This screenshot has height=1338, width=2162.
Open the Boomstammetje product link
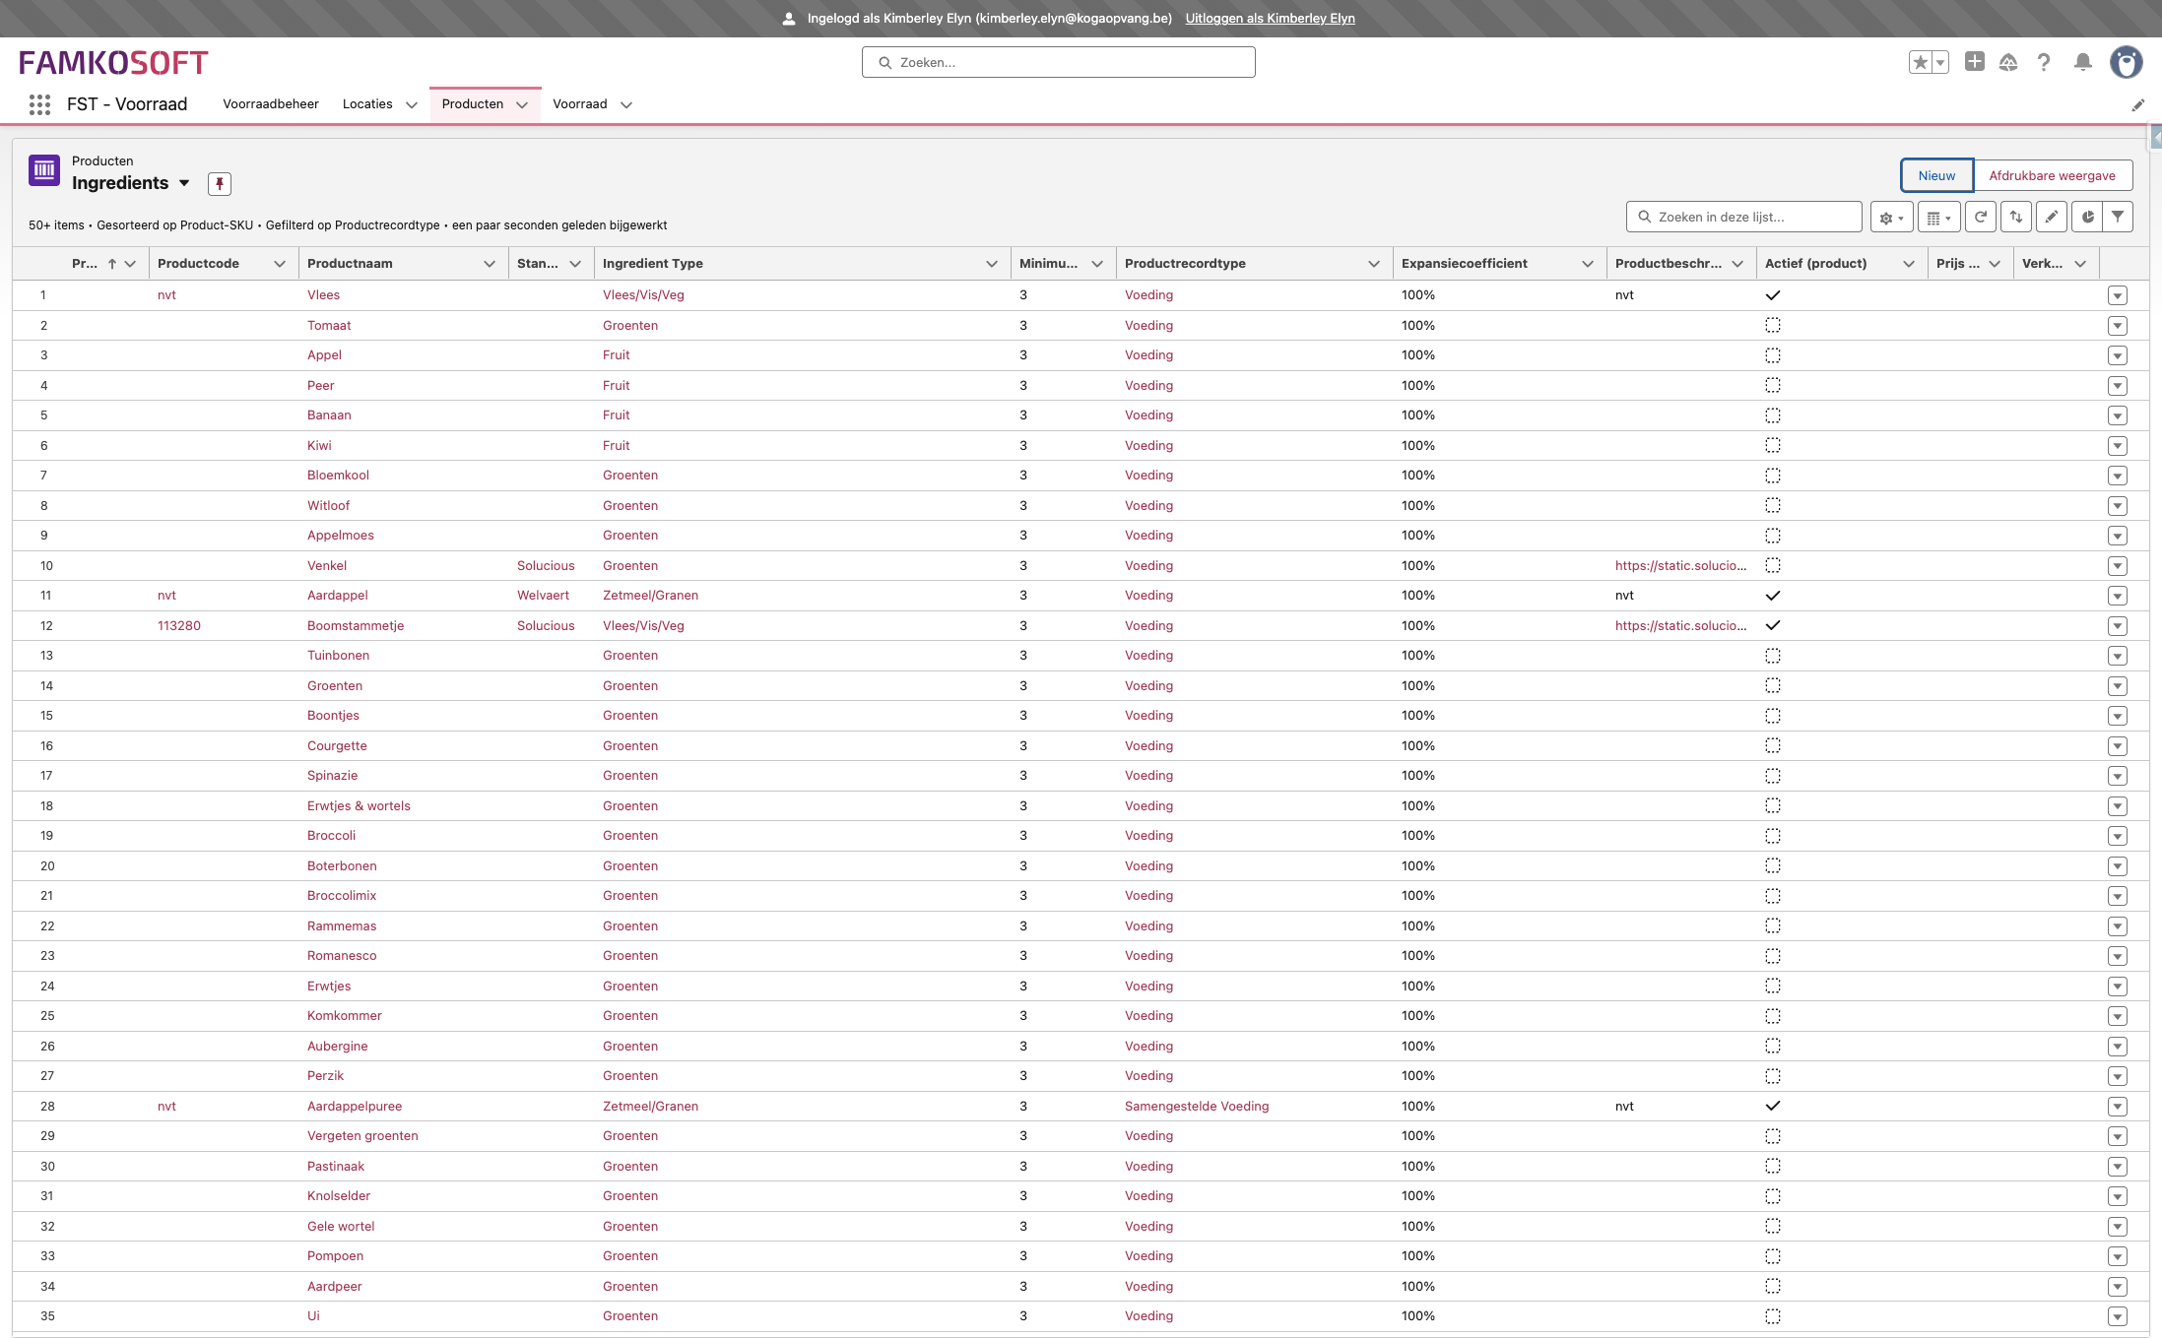[x=356, y=625]
